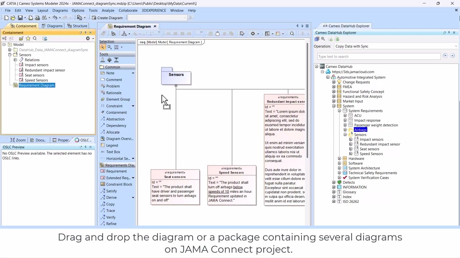Image resolution: width=460 pixels, height=258 pixels.
Task: Click the star favorites icon in Containment toolbar
Action: pyautogui.click(x=28, y=38)
